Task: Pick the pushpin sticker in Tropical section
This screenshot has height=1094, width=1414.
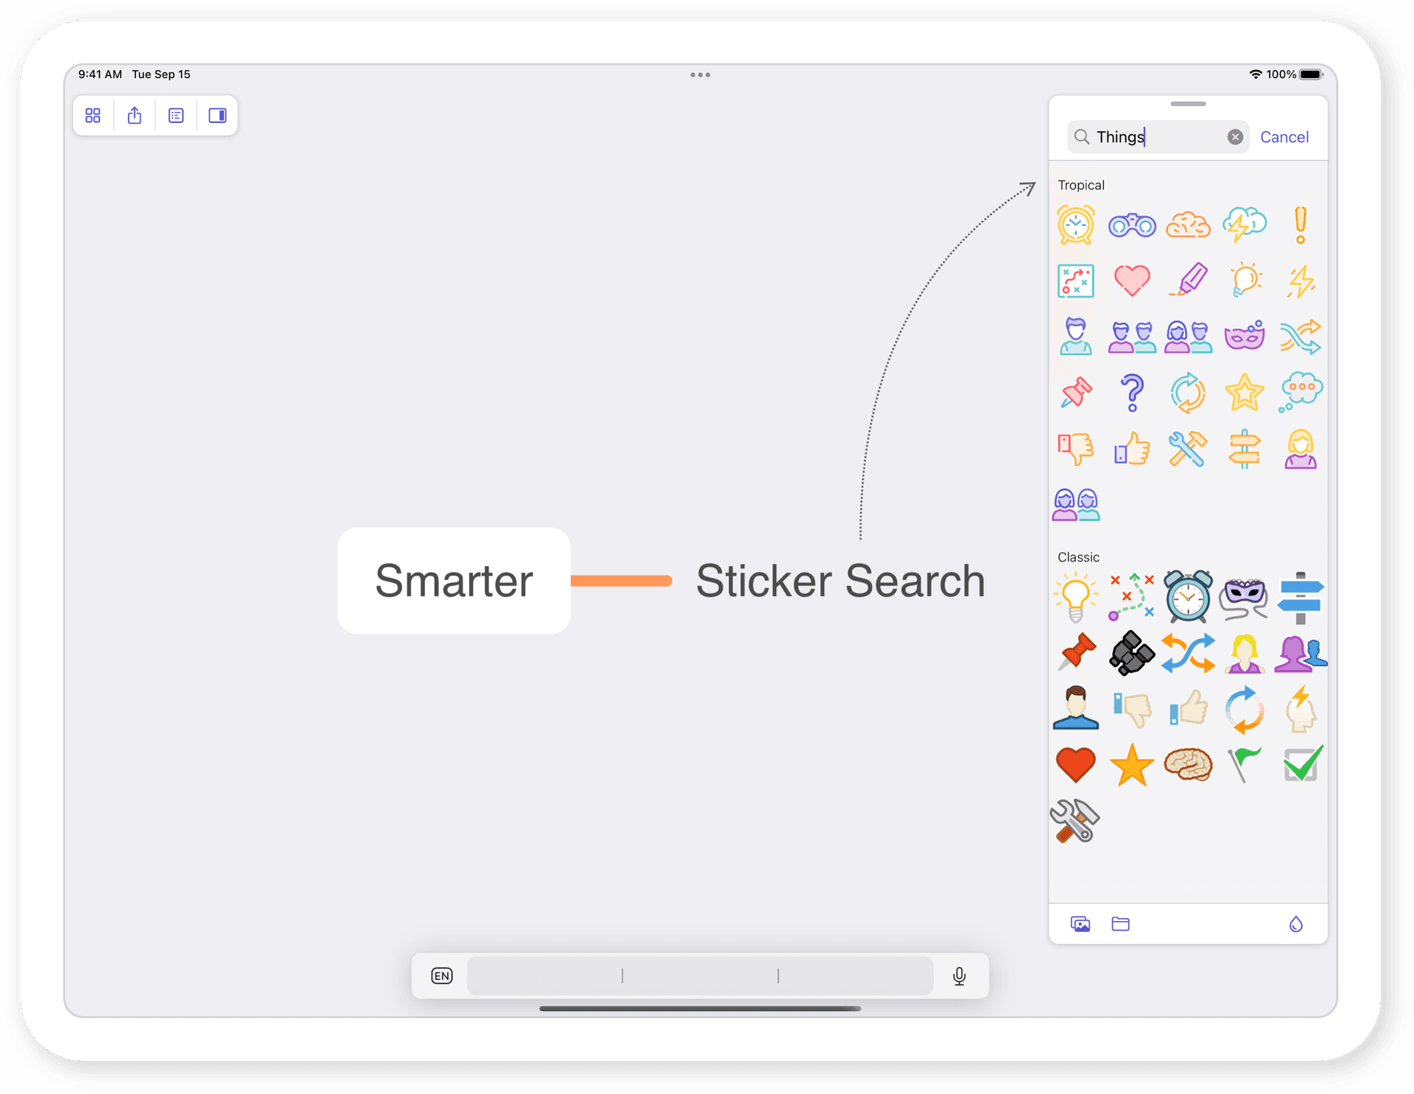Action: click(1076, 392)
